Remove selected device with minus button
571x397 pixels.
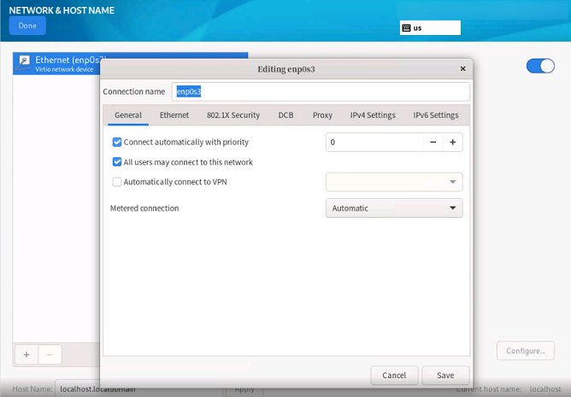pos(50,354)
